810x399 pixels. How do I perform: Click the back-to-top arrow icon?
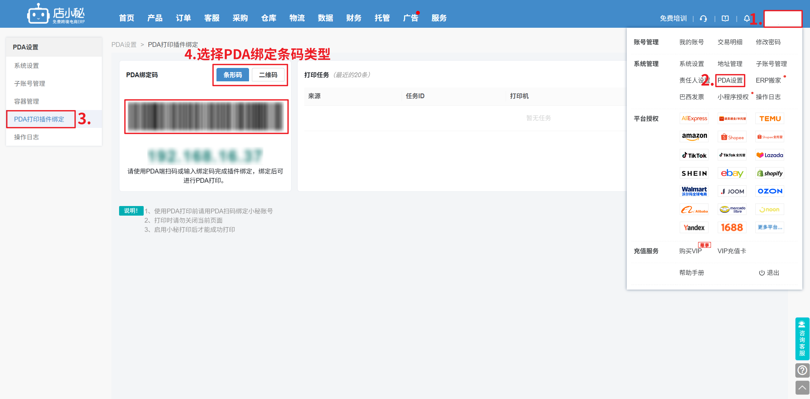pyautogui.click(x=802, y=388)
